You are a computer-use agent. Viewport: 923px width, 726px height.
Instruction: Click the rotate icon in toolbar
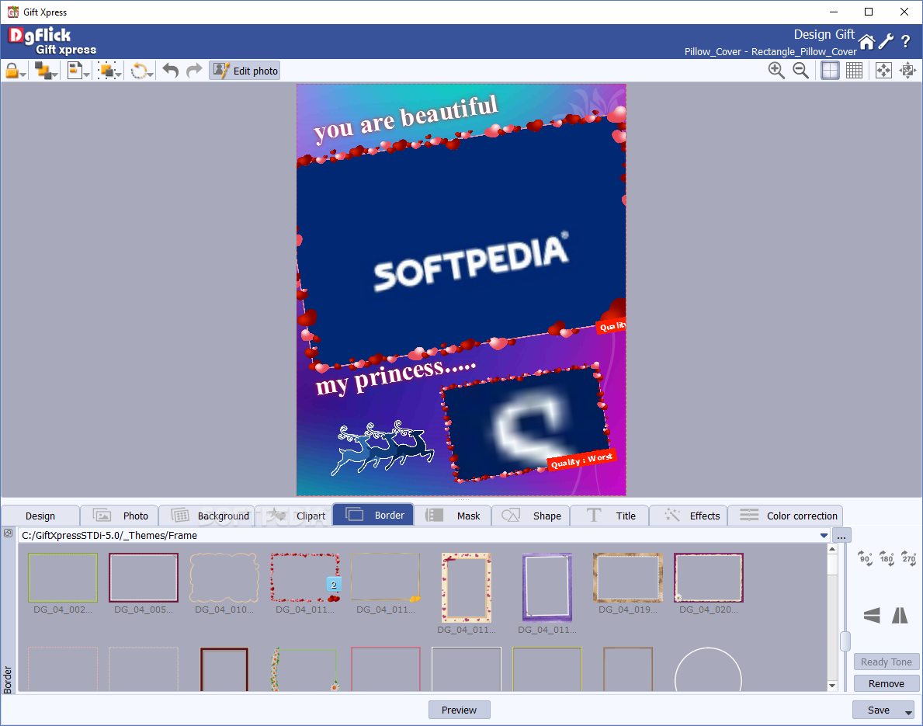coord(139,71)
